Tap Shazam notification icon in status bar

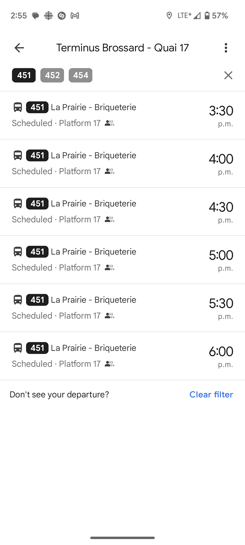tap(62, 16)
